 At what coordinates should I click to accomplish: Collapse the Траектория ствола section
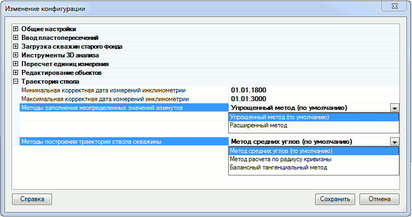point(15,81)
